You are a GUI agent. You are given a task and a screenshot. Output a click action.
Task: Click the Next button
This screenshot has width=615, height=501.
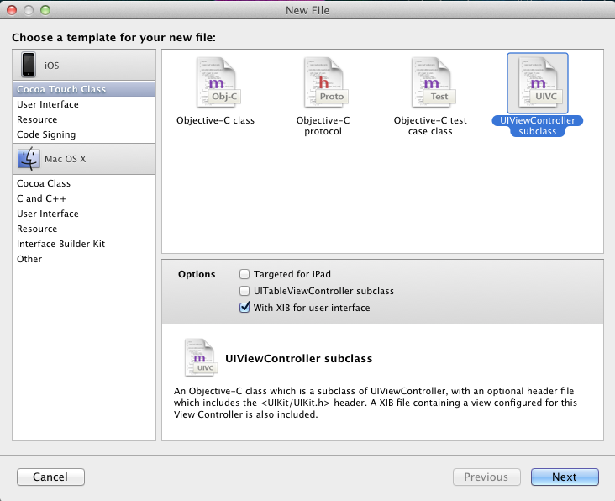pyautogui.click(x=565, y=477)
